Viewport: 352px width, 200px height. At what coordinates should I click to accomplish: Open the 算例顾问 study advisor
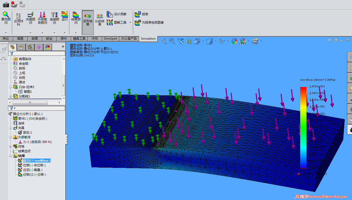(6, 18)
